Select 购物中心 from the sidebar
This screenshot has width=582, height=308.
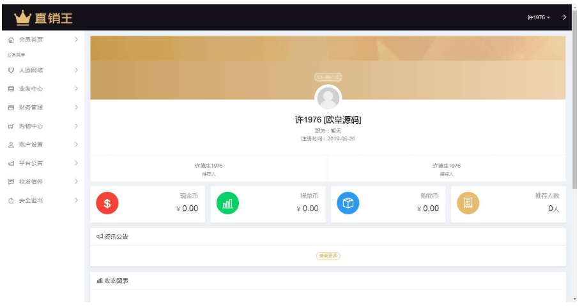click(31, 126)
